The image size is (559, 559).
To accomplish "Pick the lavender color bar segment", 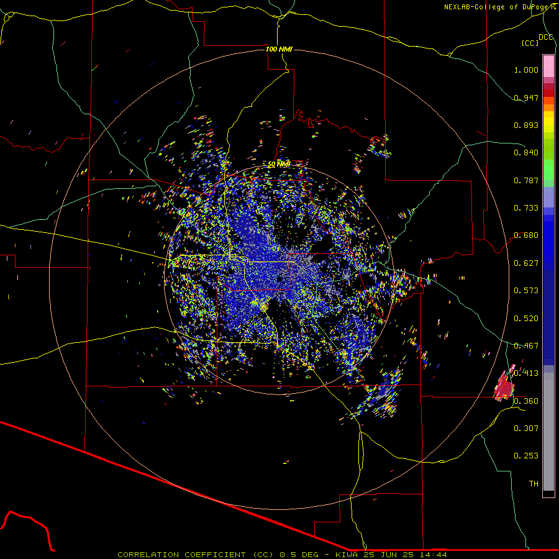I will [x=548, y=197].
